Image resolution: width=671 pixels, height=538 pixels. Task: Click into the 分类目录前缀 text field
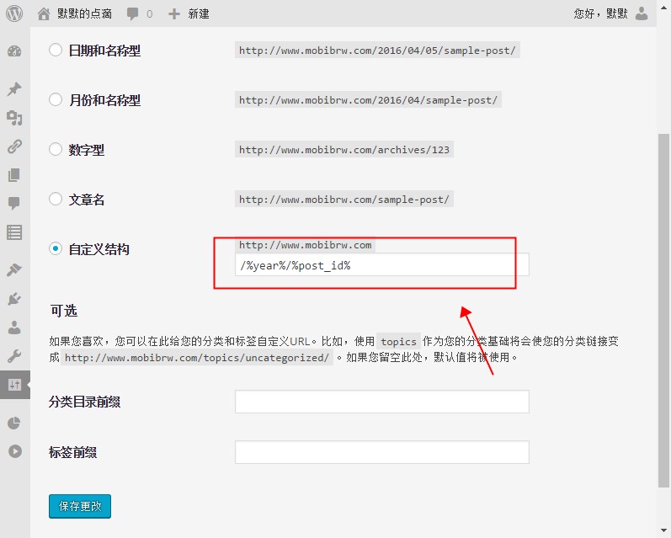tap(381, 402)
